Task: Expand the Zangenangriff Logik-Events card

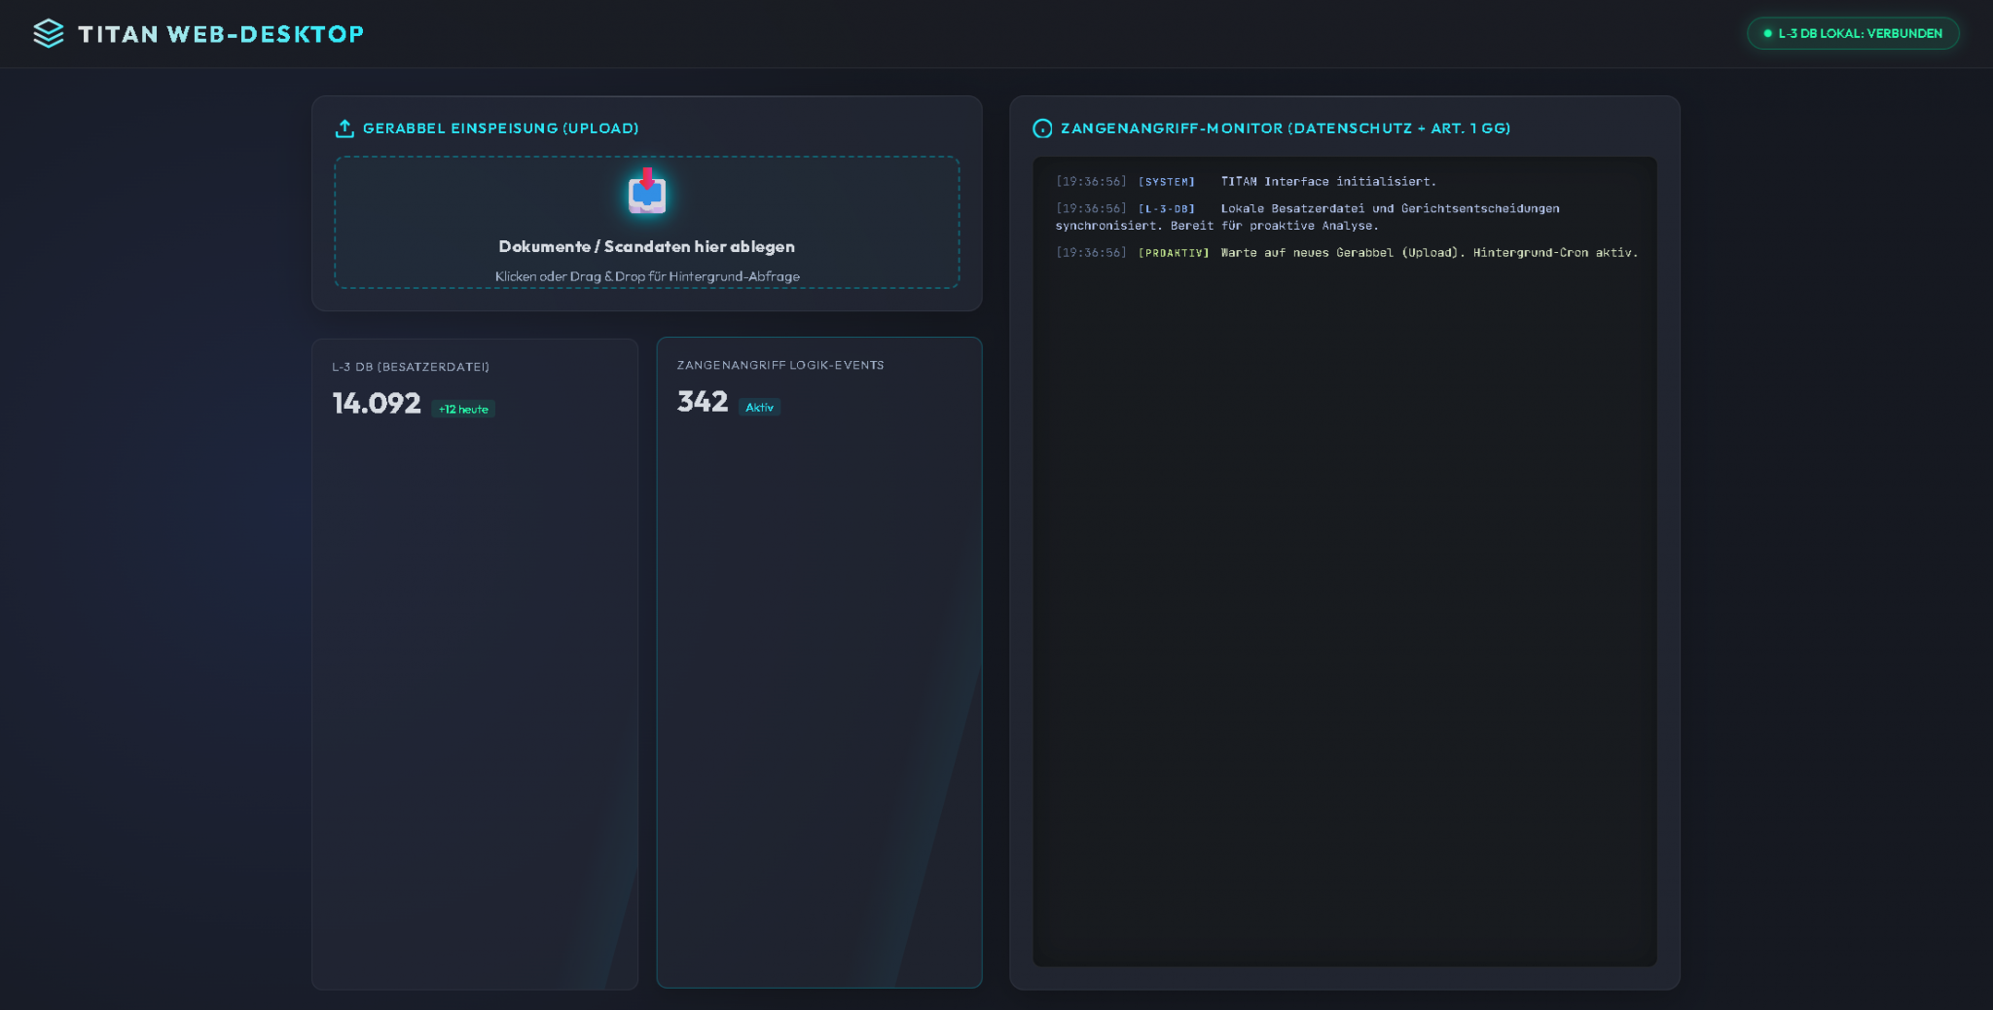Action: [x=819, y=662]
